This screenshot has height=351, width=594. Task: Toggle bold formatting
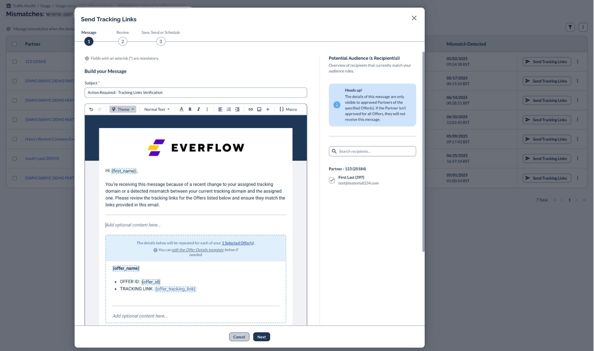pos(190,110)
